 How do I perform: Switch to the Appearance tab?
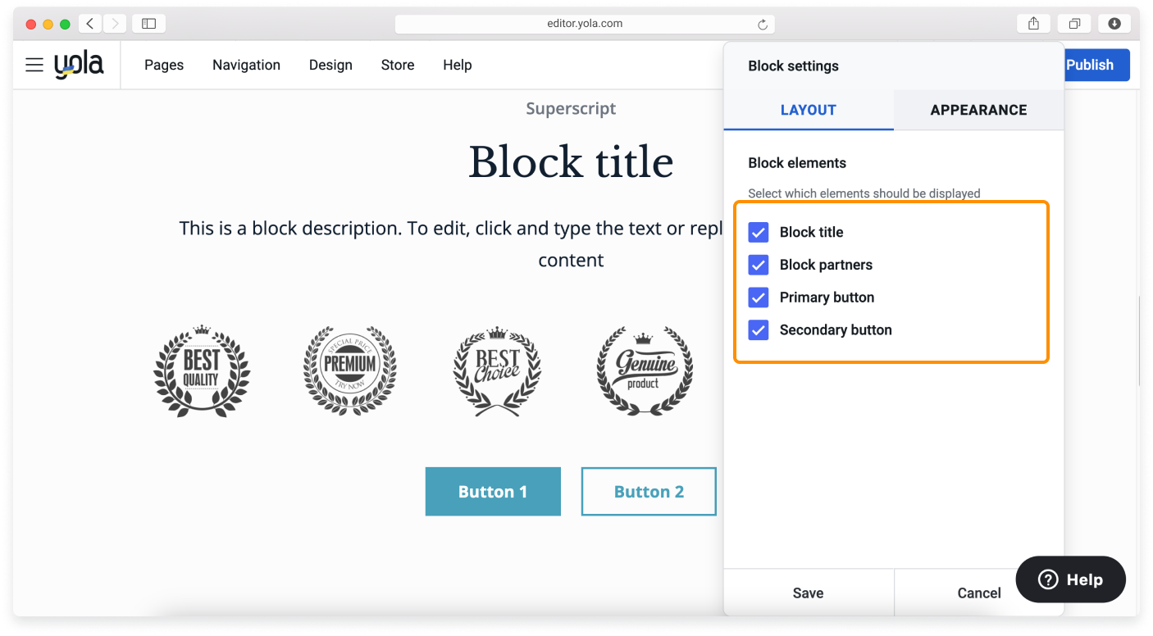pos(978,109)
